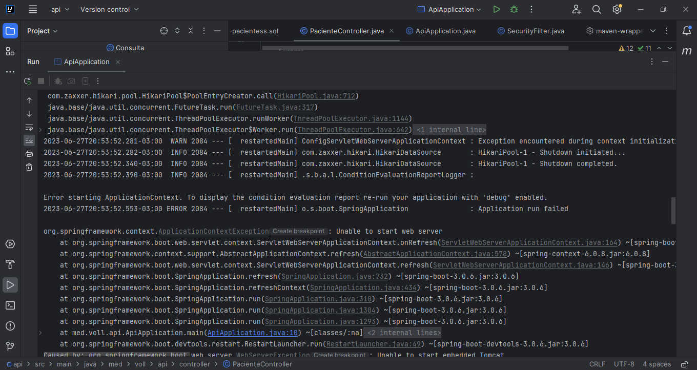Viewport: 697px width, 370px height.
Task: Open the api project dropdown
Action: click(60, 9)
